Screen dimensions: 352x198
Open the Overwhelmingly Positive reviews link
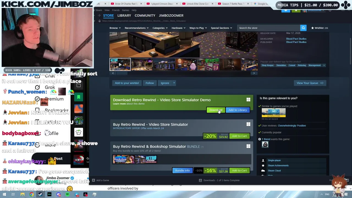pos(292,126)
